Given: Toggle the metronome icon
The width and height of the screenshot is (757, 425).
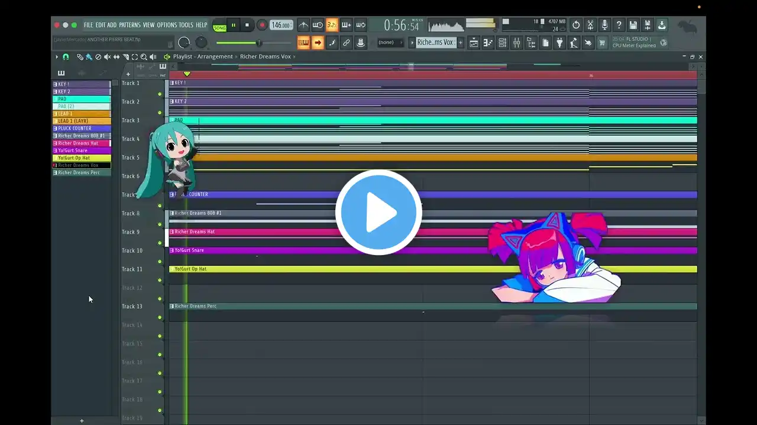Looking at the screenshot, I should pos(303,25).
